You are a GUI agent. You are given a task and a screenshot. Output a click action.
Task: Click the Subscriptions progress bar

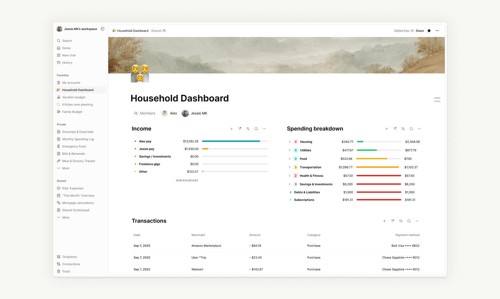click(x=379, y=200)
